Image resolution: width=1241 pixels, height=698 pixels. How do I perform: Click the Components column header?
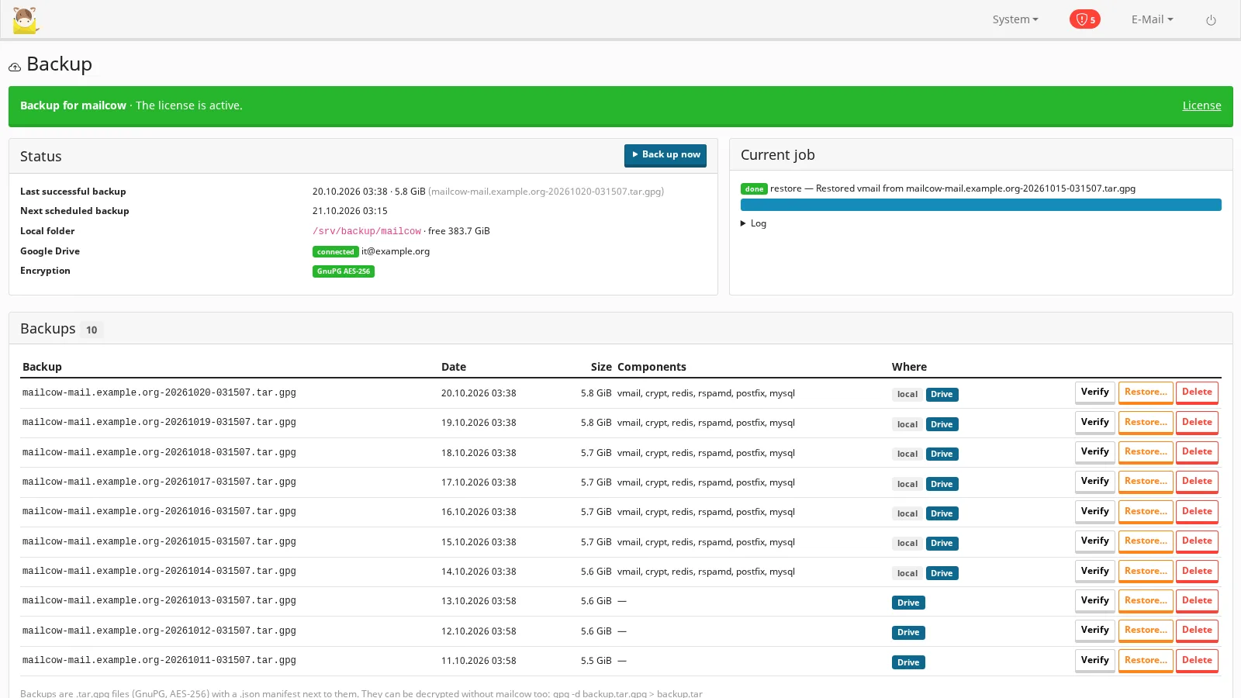652,367
